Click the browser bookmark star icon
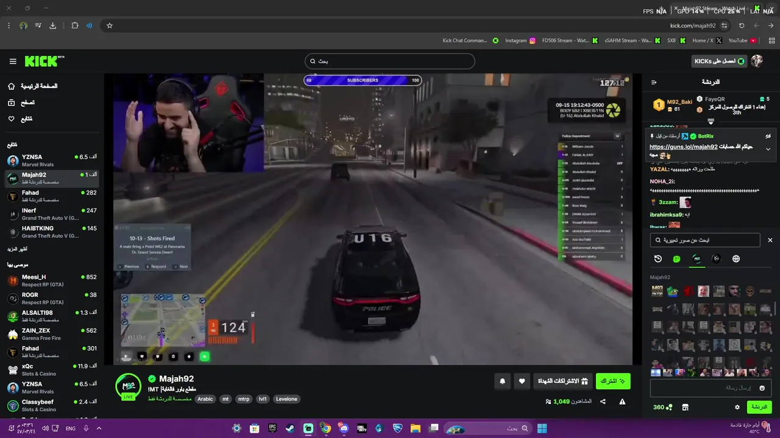The image size is (780, 438). pos(110,26)
